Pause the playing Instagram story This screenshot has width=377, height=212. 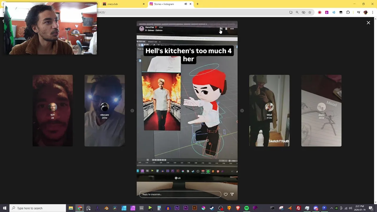click(226, 29)
